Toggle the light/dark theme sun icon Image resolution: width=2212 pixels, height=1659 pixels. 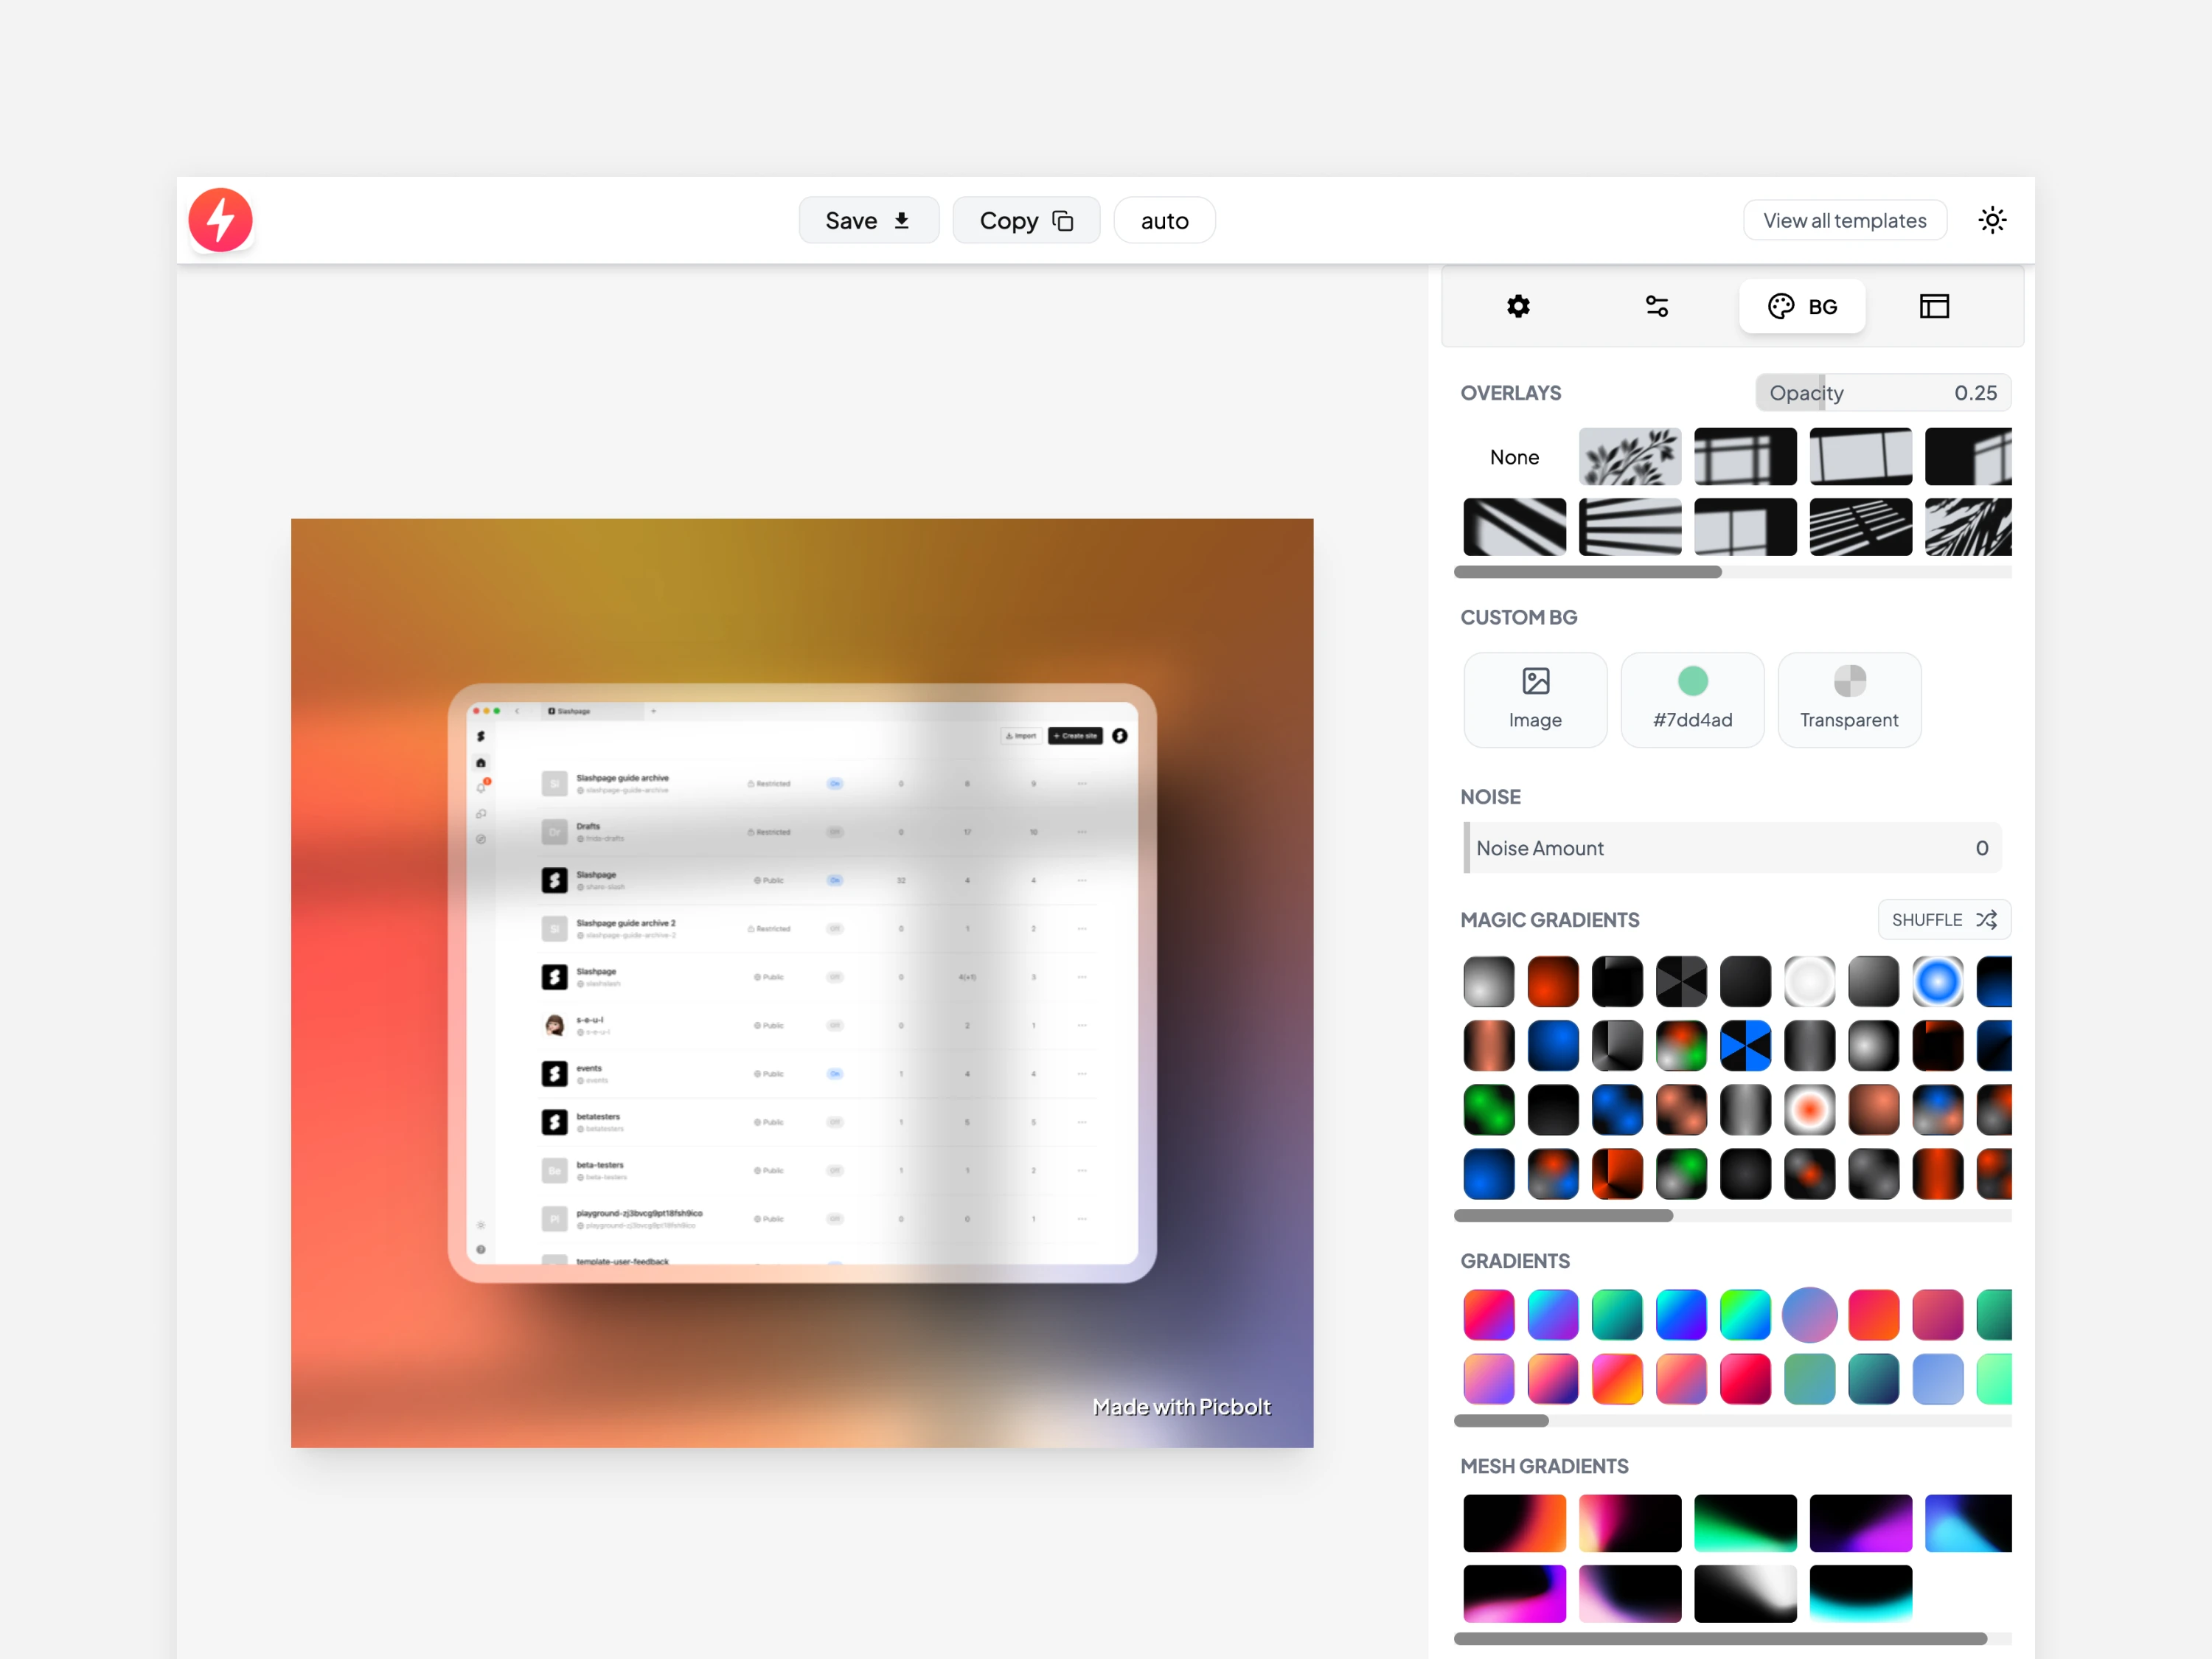tap(1991, 220)
